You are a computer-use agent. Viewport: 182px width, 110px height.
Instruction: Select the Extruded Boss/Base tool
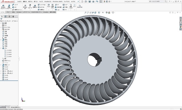(3, 7)
